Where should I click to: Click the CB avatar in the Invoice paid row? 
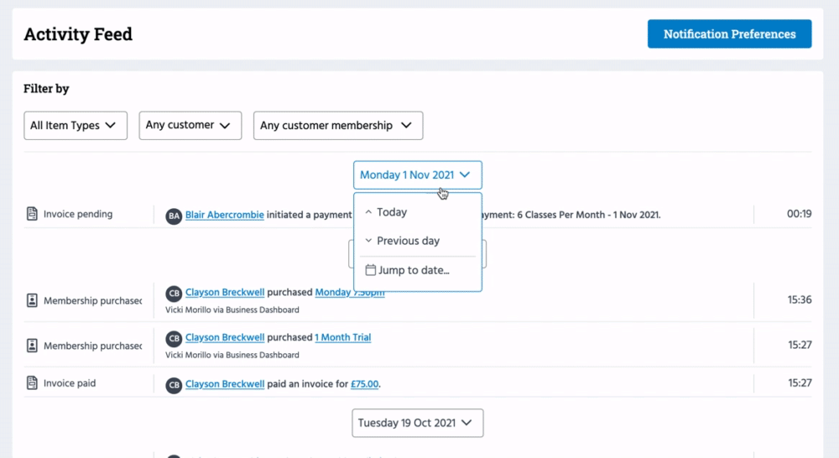click(174, 385)
